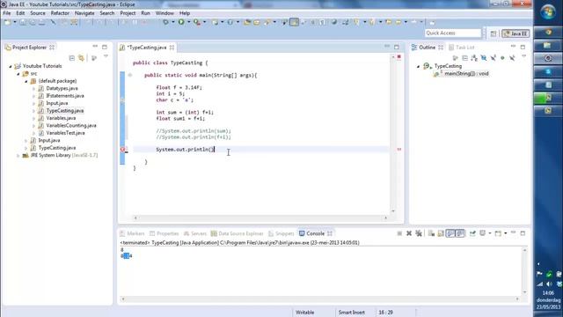
Task: Click Remove All Terminated Launches icon
Action: point(419,233)
